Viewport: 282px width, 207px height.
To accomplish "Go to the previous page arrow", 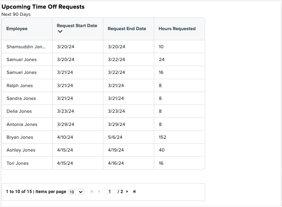I will click(99, 192).
